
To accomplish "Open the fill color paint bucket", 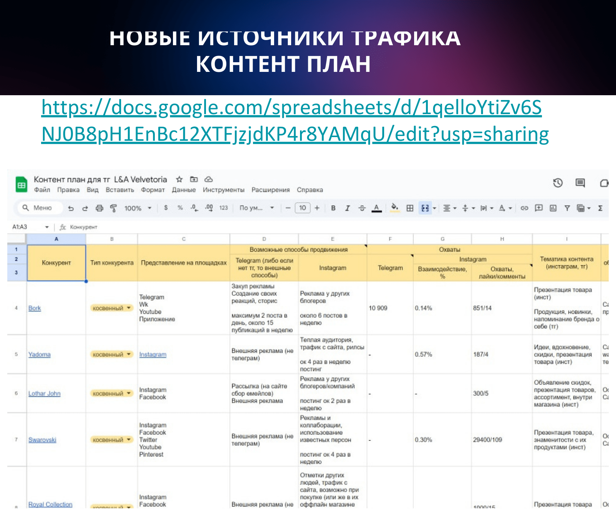I will point(395,207).
